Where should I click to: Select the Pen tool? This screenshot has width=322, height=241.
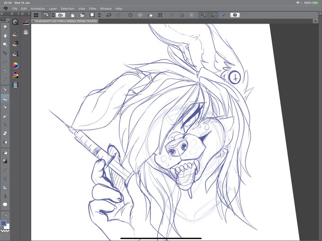click(x=5, y=90)
